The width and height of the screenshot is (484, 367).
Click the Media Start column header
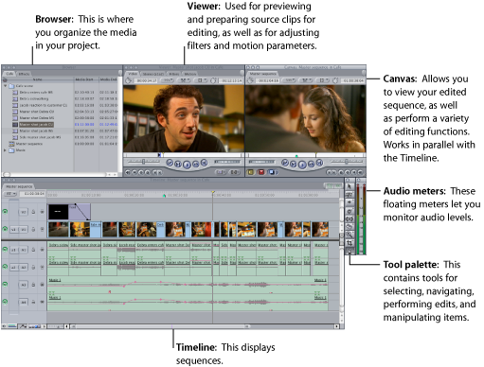tap(86, 79)
